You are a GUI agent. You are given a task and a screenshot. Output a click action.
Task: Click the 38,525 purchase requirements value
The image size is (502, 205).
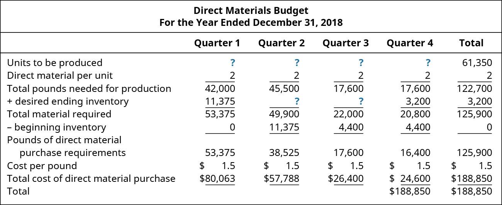coord(284,152)
